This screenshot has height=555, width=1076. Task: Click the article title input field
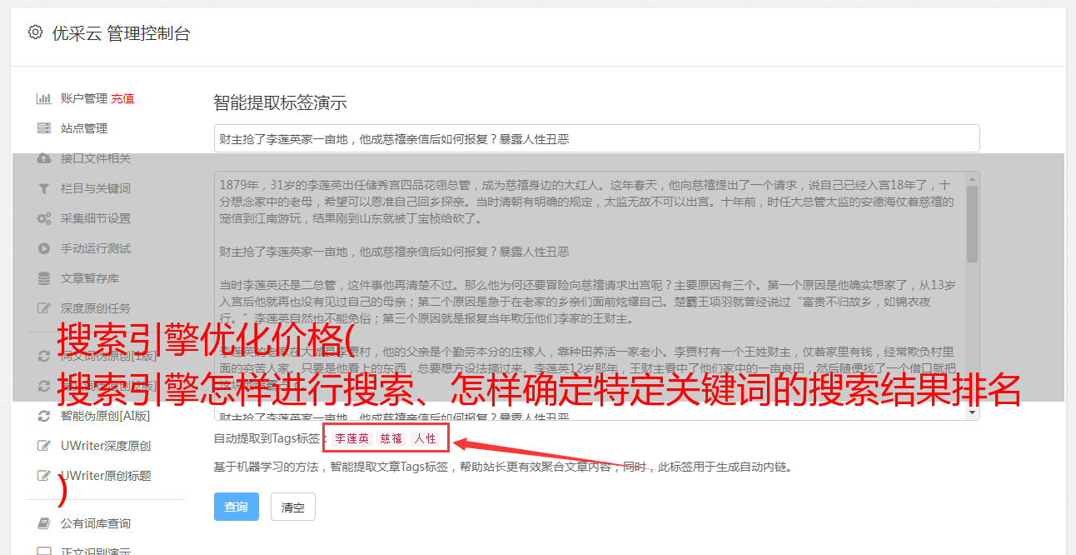(596, 138)
